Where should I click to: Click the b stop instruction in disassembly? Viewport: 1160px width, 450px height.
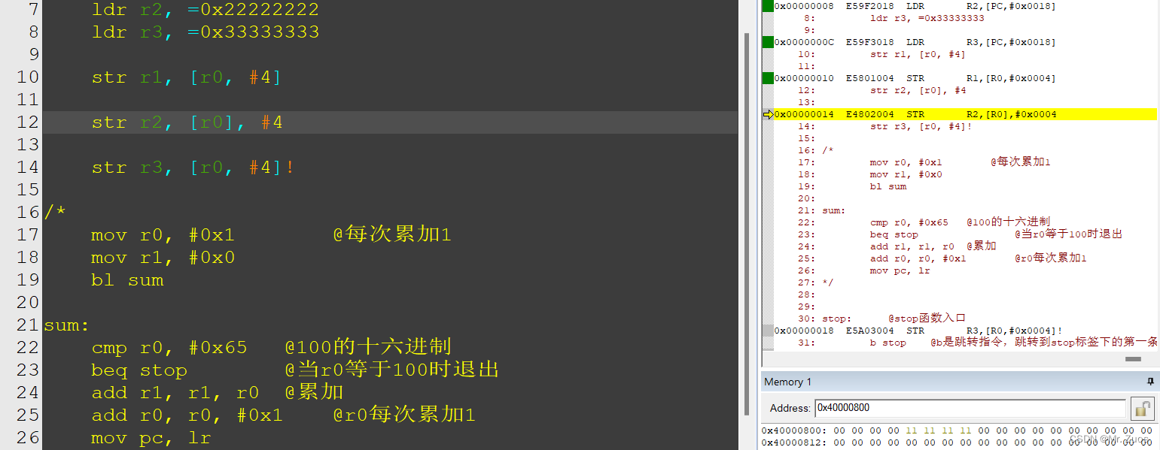(888, 342)
